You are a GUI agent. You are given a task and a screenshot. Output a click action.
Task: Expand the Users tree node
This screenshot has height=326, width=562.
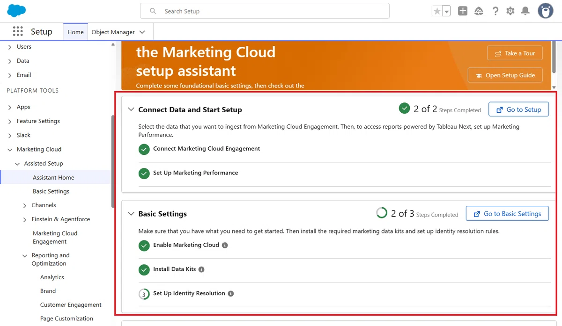coord(10,47)
